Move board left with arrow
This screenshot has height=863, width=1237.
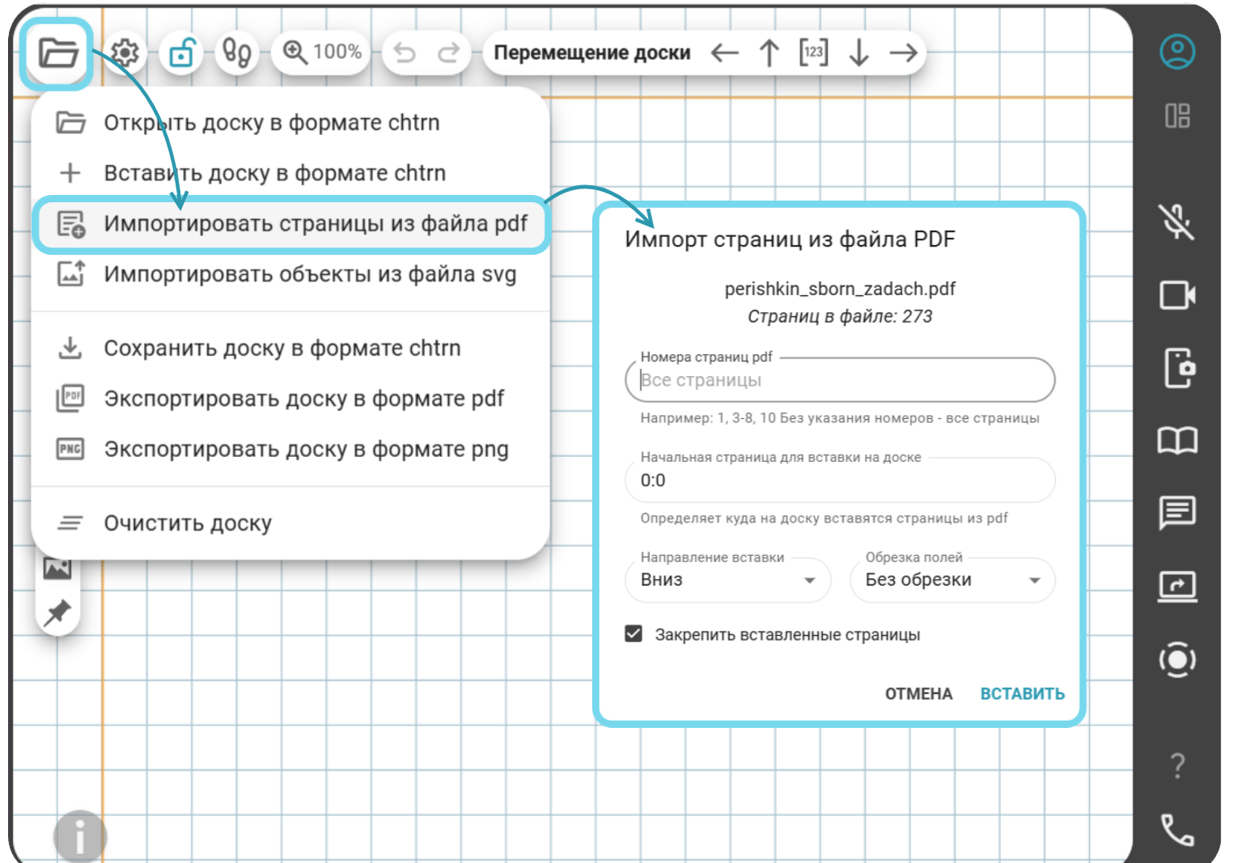pos(725,53)
